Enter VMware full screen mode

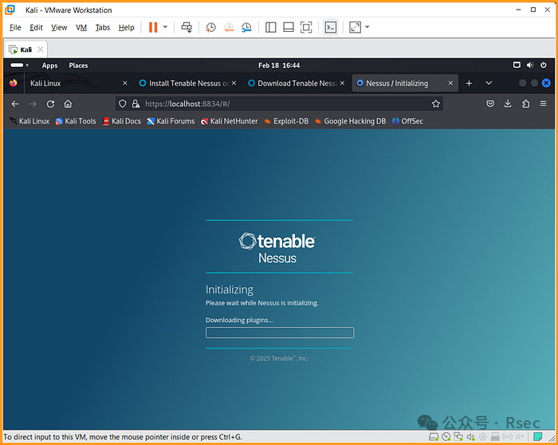click(x=306, y=27)
